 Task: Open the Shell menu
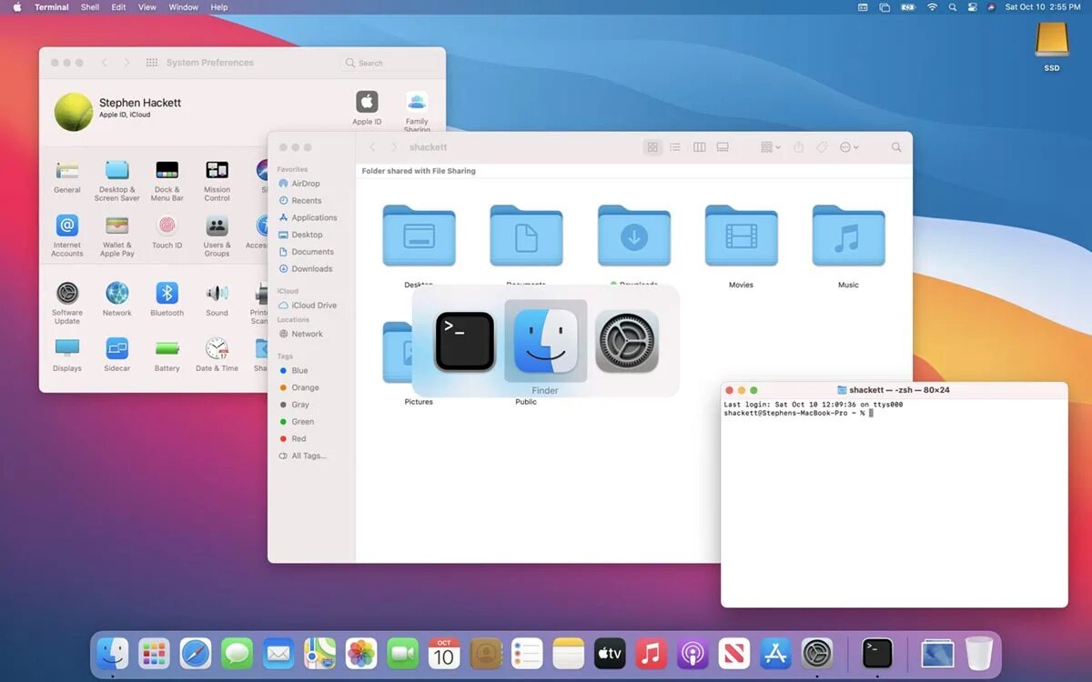point(90,7)
